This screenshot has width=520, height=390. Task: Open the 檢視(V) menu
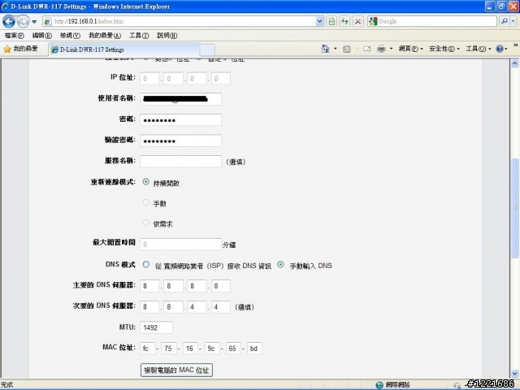tap(70, 36)
